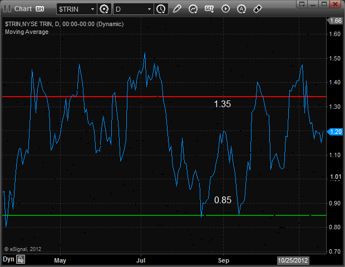Start the replay play button
The height and width of the screenshot is (267, 345).
[225, 9]
